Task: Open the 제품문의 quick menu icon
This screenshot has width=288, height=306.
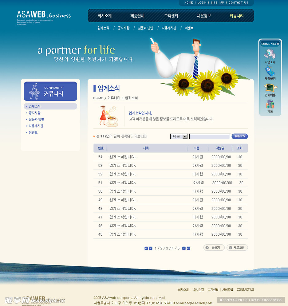Action: [x=270, y=71]
